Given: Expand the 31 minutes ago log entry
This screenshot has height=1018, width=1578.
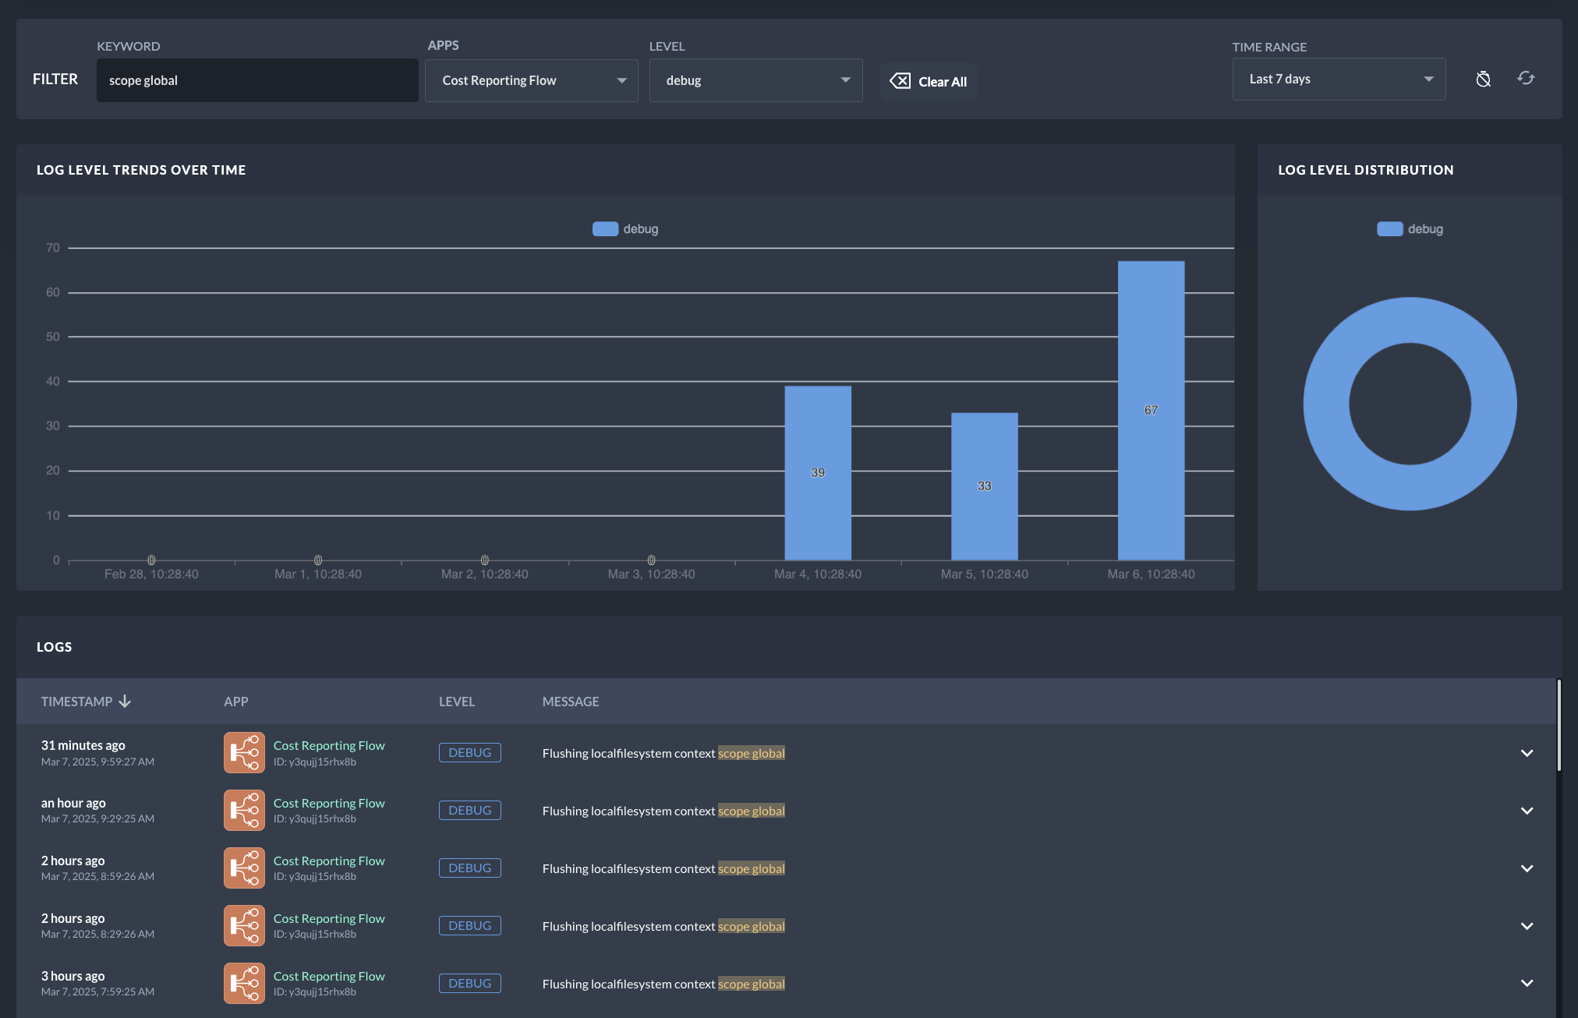Looking at the screenshot, I should pos(1527,753).
